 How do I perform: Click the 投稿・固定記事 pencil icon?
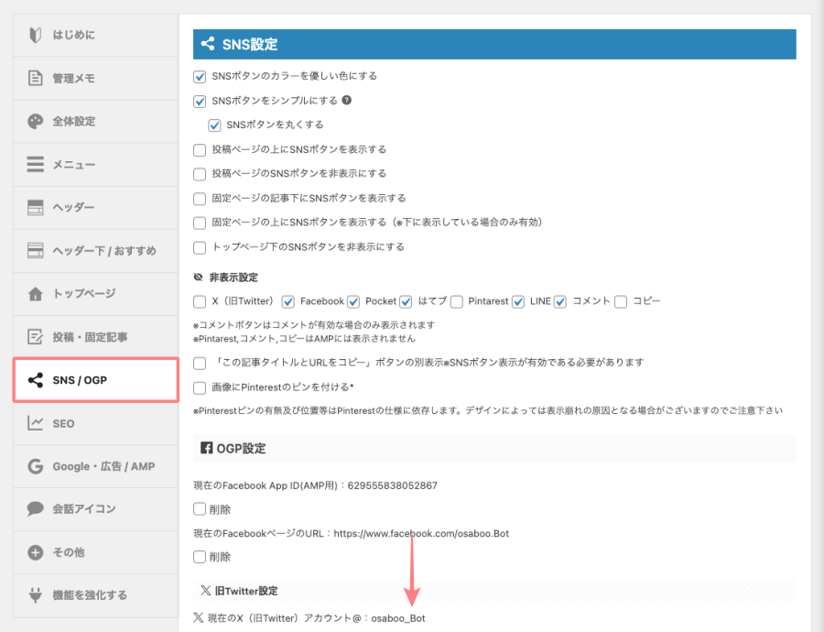(x=37, y=336)
